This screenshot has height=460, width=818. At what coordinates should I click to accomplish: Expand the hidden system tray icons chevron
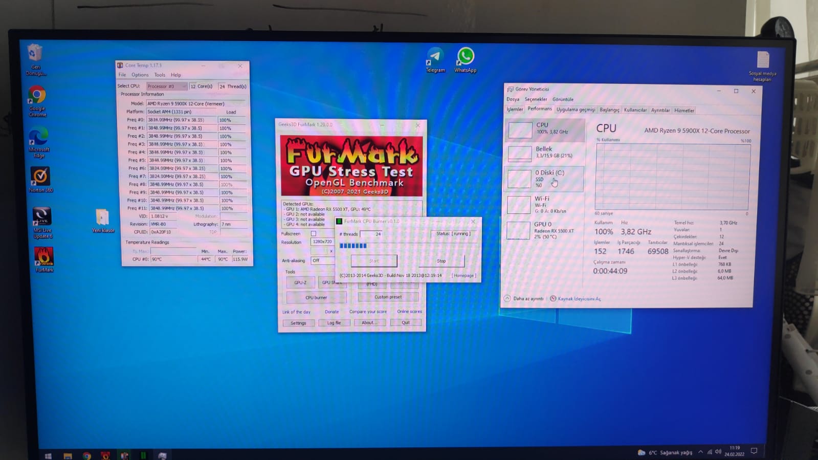click(x=700, y=452)
